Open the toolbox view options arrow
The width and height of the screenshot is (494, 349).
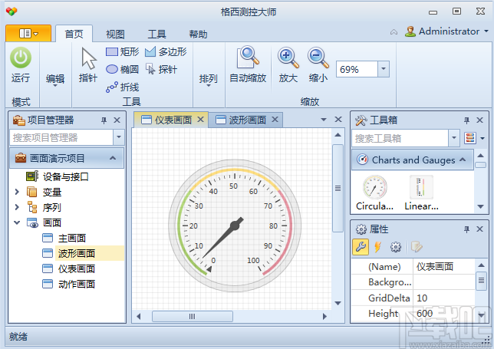pos(482,138)
